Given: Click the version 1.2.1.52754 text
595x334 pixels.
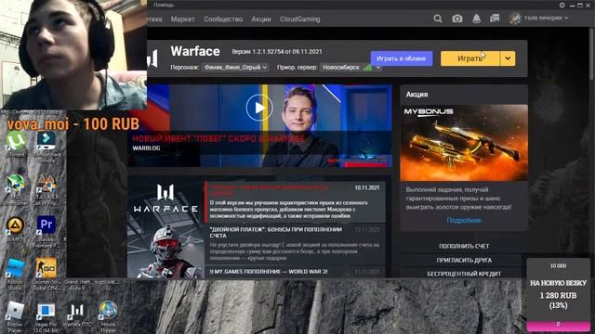Looking at the screenshot, I should pyautogui.click(x=277, y=52).
